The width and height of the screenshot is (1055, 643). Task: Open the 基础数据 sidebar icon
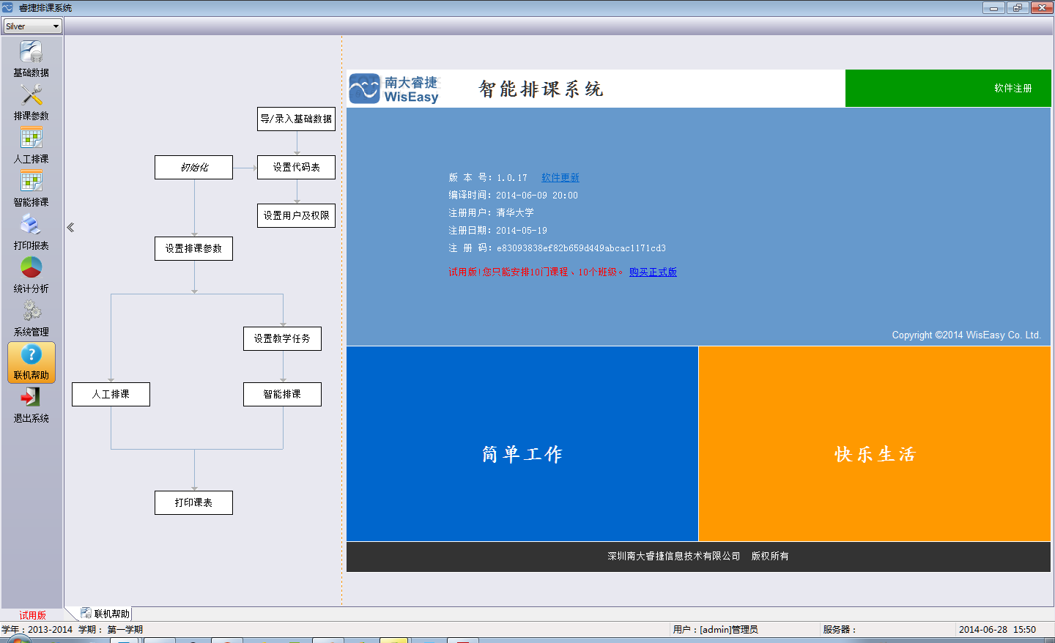(31, 53)
